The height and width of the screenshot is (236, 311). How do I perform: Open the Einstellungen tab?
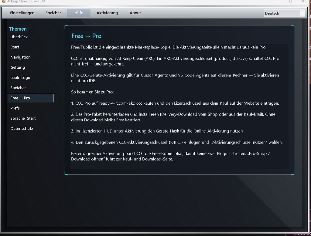pos(22,13)
